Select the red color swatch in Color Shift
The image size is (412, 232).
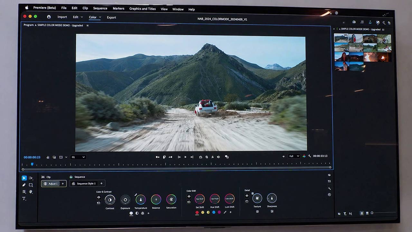click(x=197, y=212)
